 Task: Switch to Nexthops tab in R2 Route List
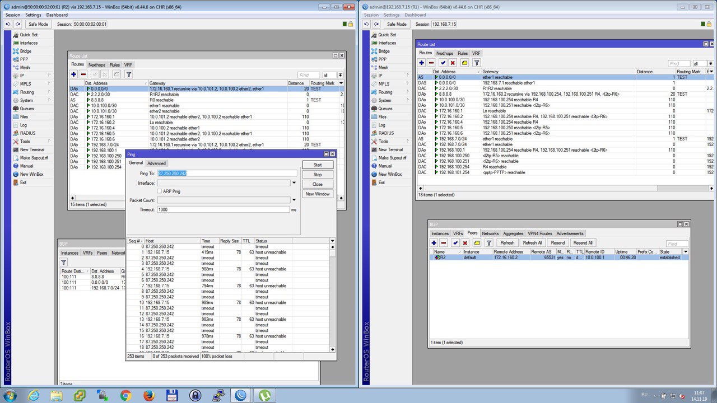[97, 65]
